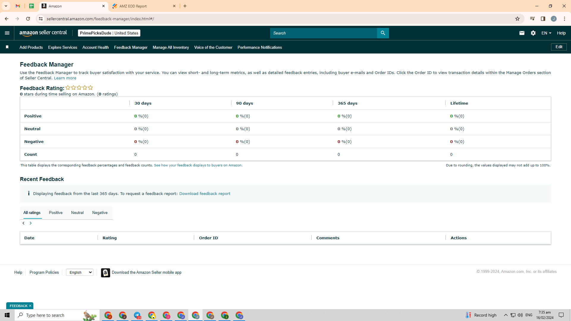Click the Amazon Seller mobile app icon
Viewport: 571px width, 321px height.
click(105, 273)
